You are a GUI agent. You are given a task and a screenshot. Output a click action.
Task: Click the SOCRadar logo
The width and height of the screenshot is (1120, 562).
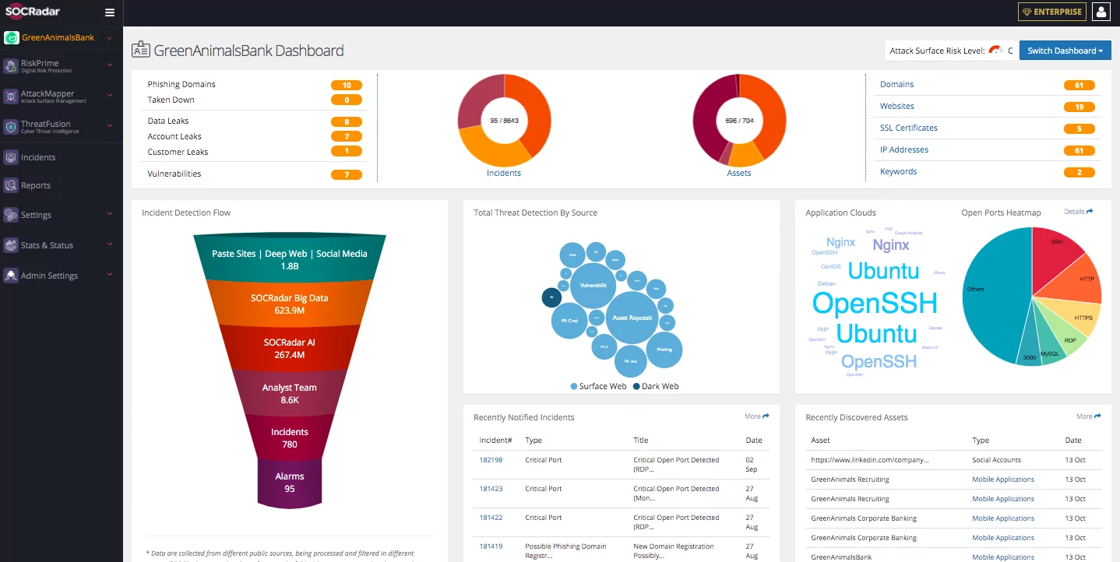[33, 12]
